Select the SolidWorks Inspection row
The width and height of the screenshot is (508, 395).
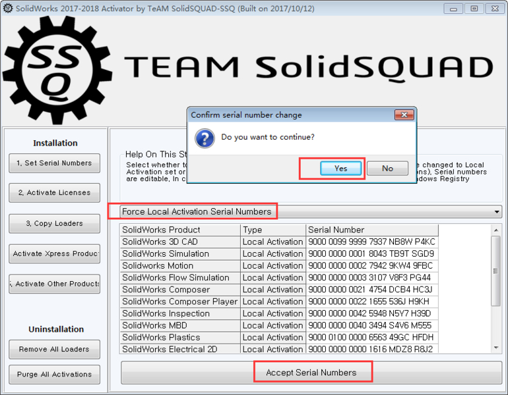click(279, 313)
